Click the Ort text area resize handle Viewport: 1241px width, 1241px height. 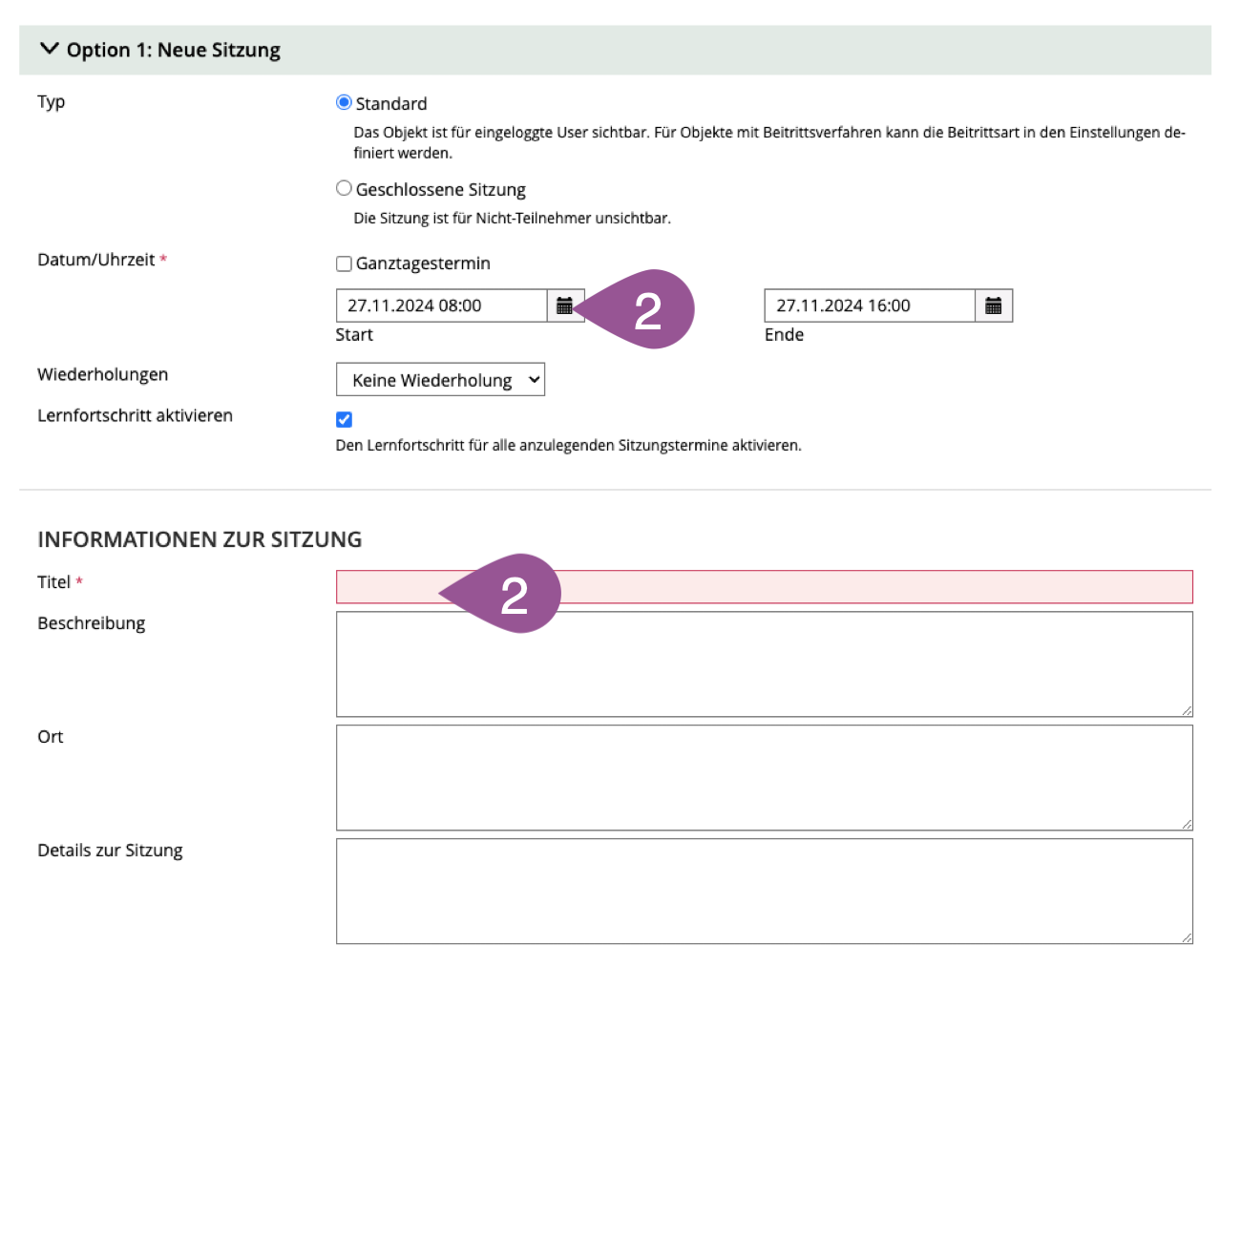click(x=1187, y=824)
